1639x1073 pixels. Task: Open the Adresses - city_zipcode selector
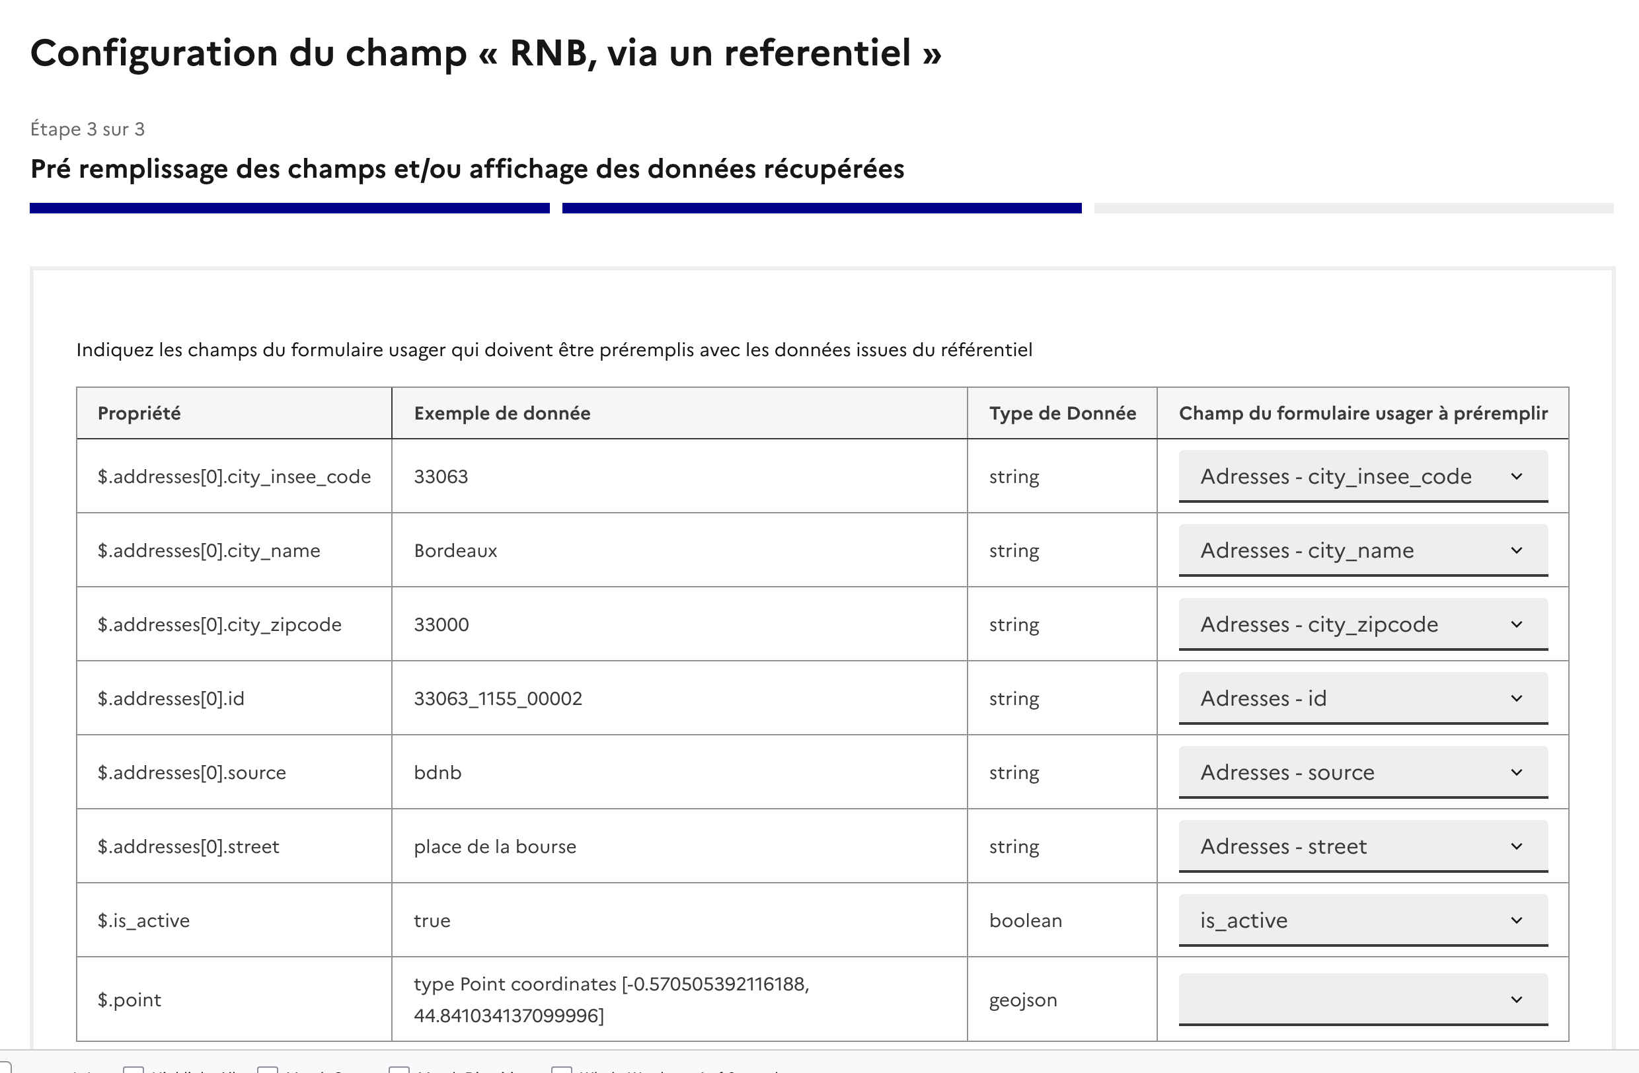1362,624
